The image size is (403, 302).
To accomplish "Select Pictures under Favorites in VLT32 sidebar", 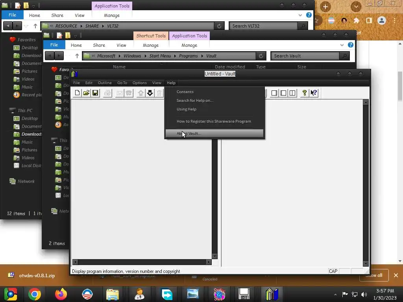I will pyautogui.click(x=29, y=71).
